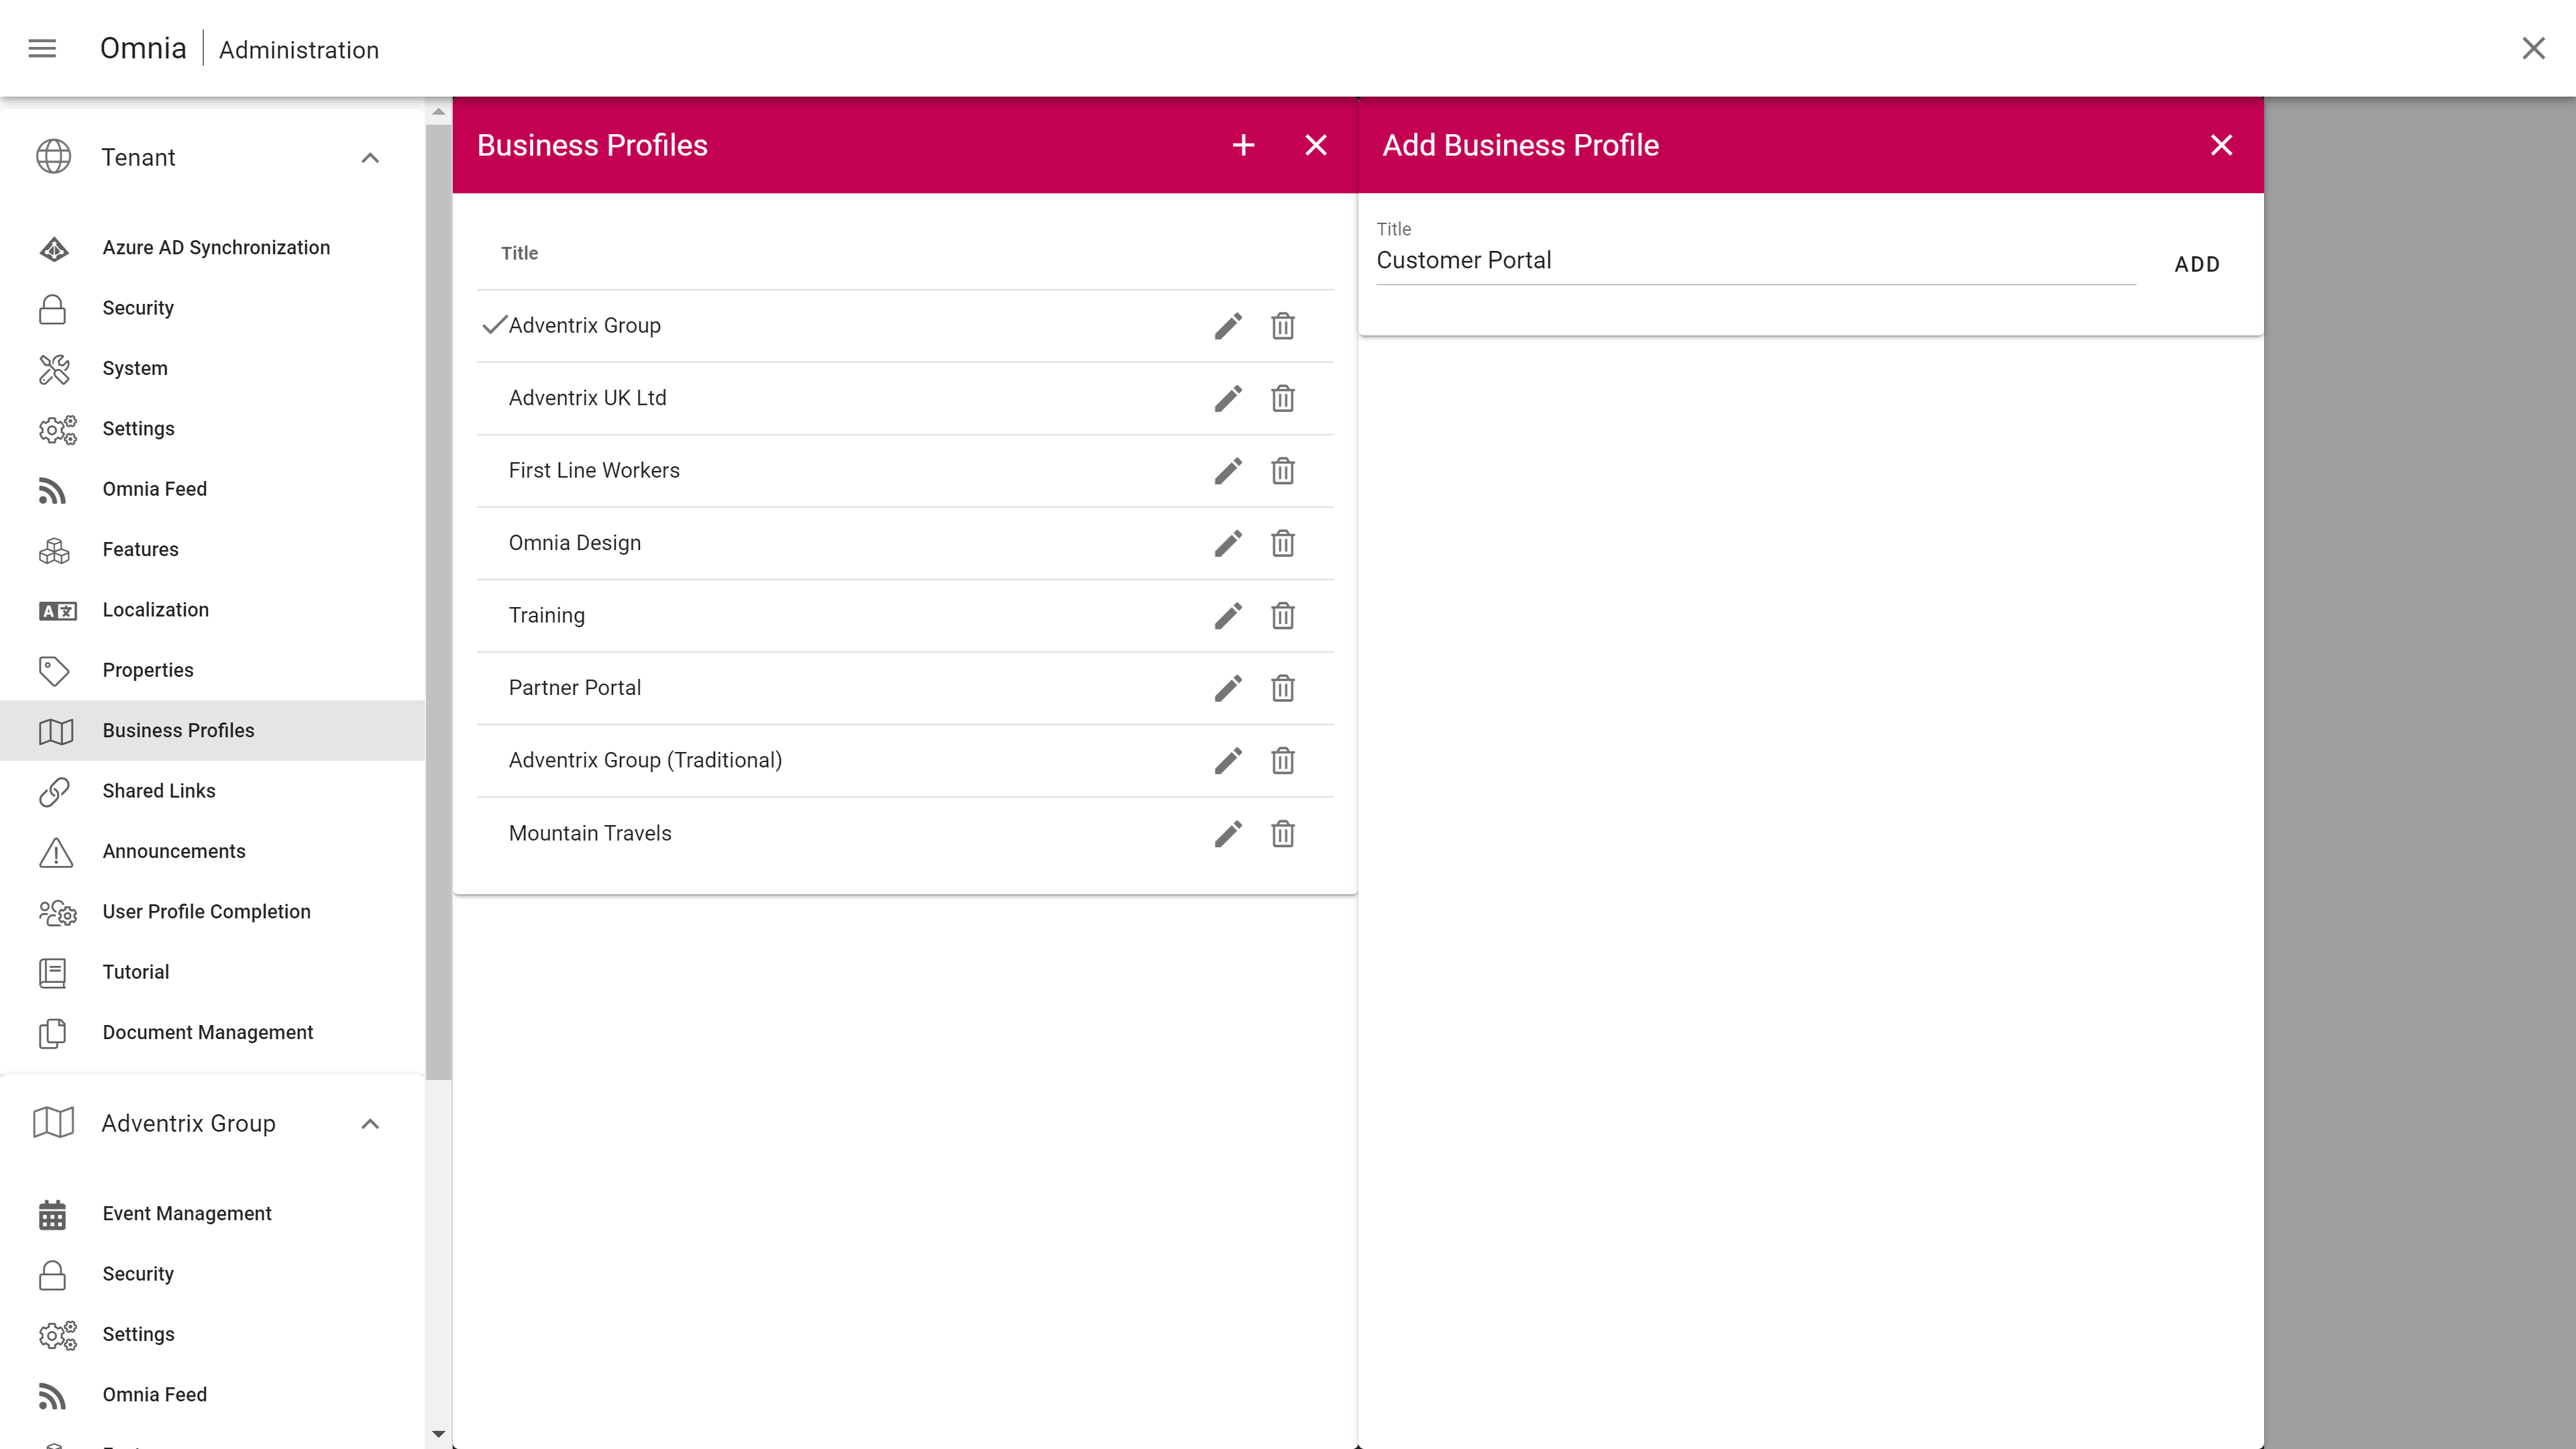Click the Title input field
Screen dimensions: 2576x1449
coord(1755,261)
